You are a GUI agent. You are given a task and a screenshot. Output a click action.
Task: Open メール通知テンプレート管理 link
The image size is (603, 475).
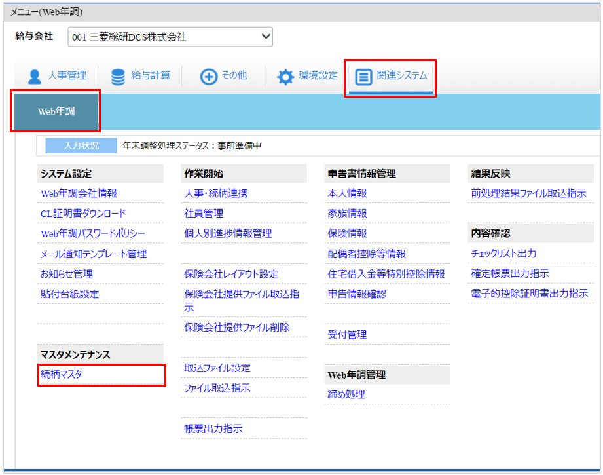click(94, 254)
